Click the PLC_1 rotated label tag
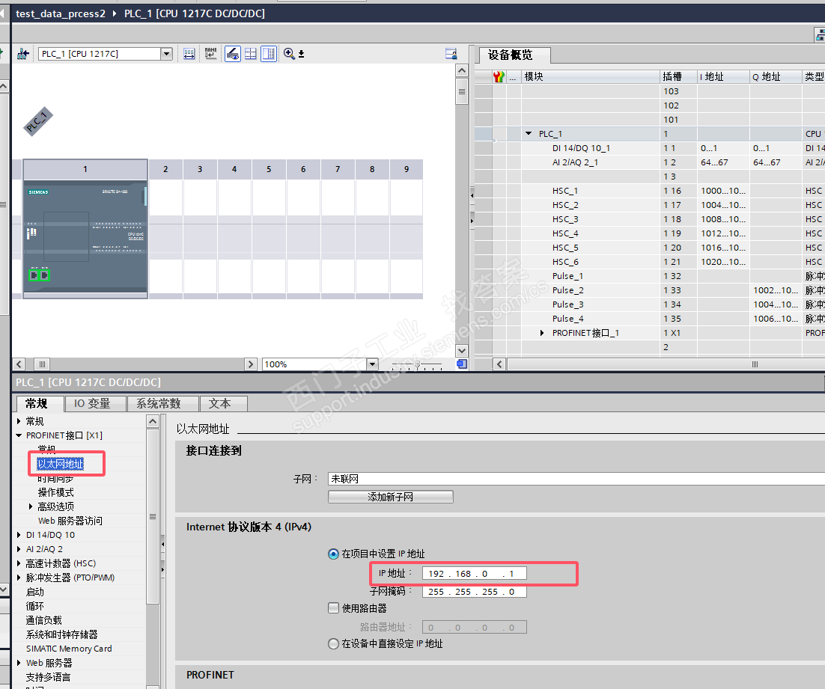This screenshot has width=825, height=689. tap(38, 121)
